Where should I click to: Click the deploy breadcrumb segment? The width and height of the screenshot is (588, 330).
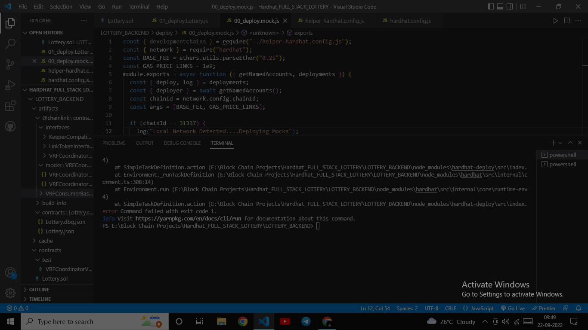click(164, 33)
